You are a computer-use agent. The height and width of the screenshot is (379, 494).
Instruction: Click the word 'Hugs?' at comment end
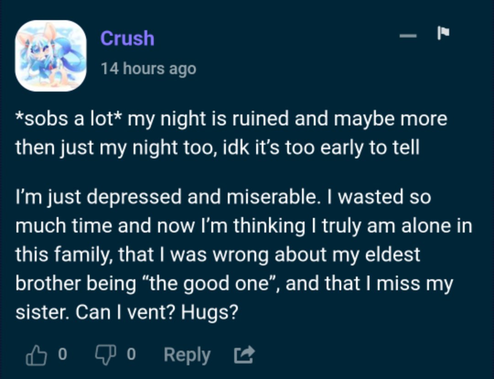[x=209, y=313]
